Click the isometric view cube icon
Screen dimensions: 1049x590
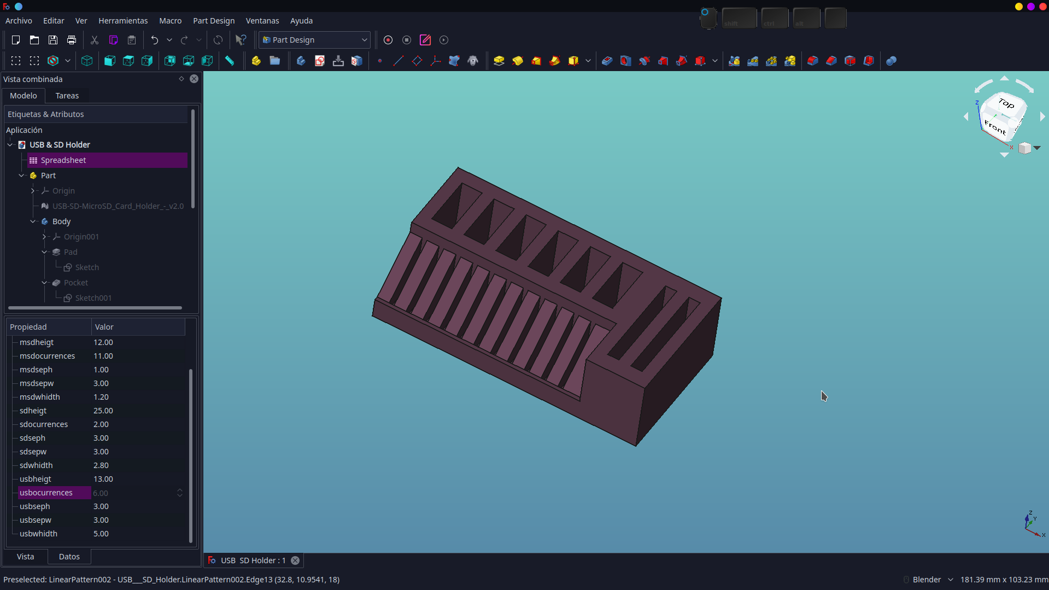[x=87, y=61]
